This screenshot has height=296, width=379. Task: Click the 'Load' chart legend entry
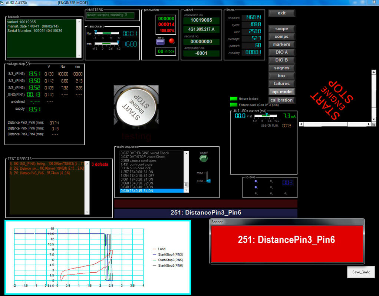(x=159, y=249)
